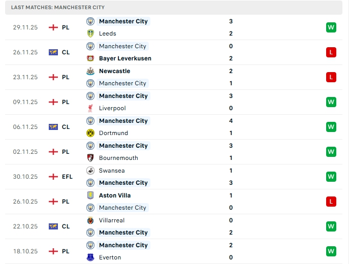Select the 18.10.25 Everton match row date
Image resolution: width=349 pixels, height=264 pixels.
coord(25,251)
